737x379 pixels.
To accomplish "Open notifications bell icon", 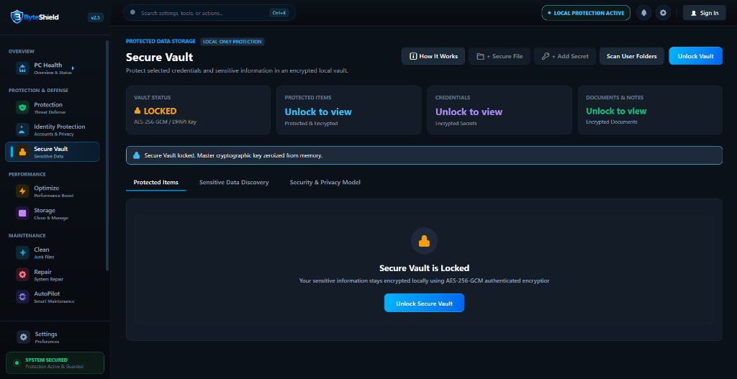I will pyautogui.click(x=643, y=13).
